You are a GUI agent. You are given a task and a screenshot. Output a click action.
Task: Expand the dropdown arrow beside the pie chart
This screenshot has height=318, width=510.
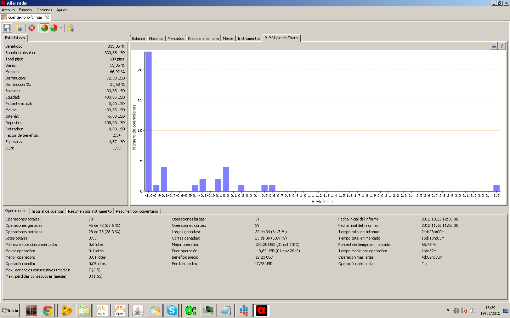[x=61, y=28]
